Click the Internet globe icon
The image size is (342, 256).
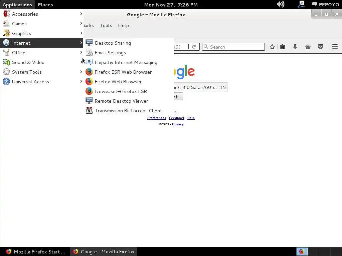(x=6, y=43)
